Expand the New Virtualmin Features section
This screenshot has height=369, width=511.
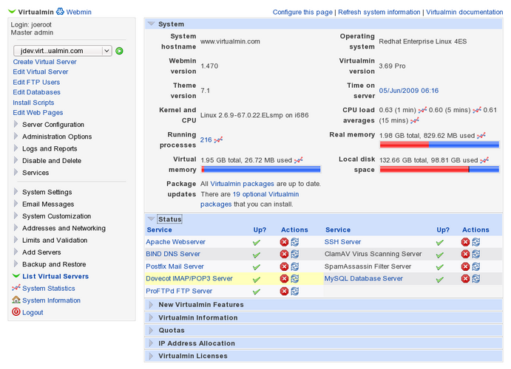click(x=200, y=305)
